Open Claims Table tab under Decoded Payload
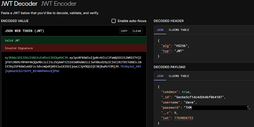 pyautogui.click(x=179, y=76)
